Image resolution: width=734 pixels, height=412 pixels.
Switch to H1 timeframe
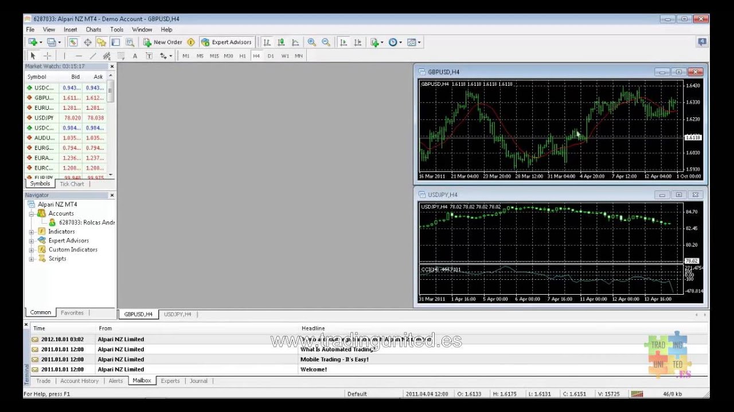[x=243, y=56]
